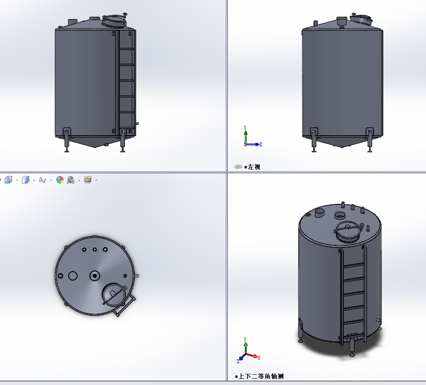Screen dimensions: 426x385
Task: Click the coordinate triad in the dimetric viewport
Action: click(x=249, y=350)
